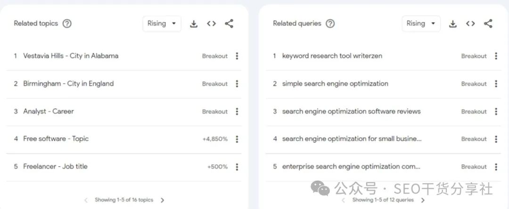Open the Analyst - Career topic
The width and height of the screenshot is (509, 209).
coord(49,112)
